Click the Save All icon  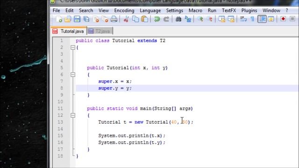(86, 19)
